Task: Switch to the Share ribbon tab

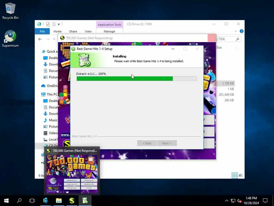Action: (x=73, y=31)
